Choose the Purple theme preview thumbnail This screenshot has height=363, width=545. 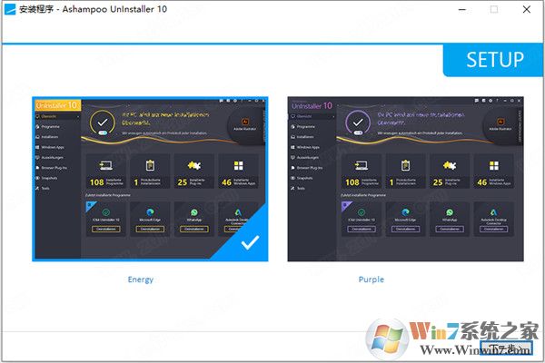point(406,179)
